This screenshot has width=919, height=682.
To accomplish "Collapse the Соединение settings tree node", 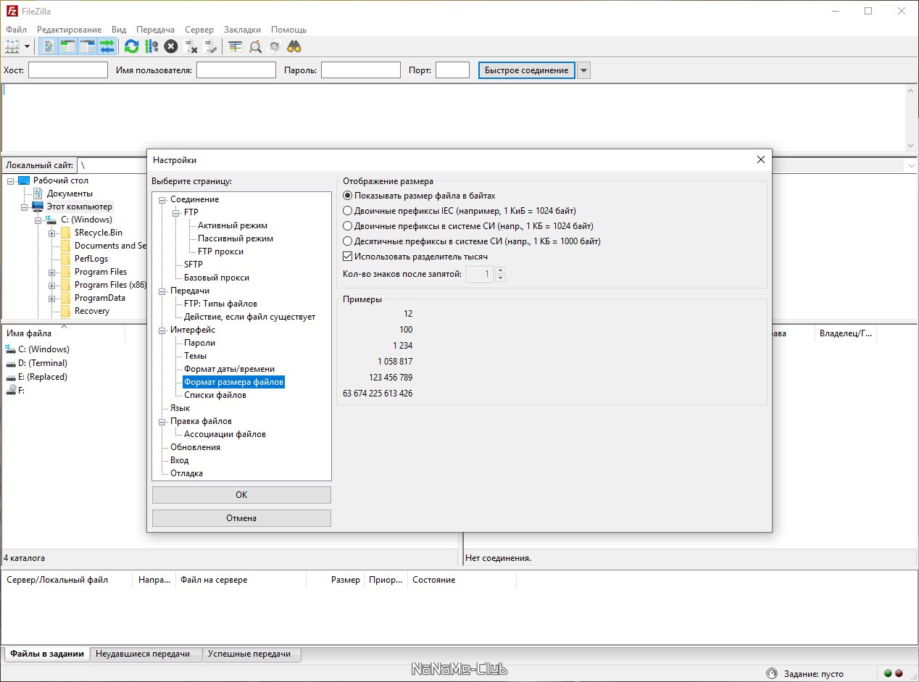I will coord(162,199).
